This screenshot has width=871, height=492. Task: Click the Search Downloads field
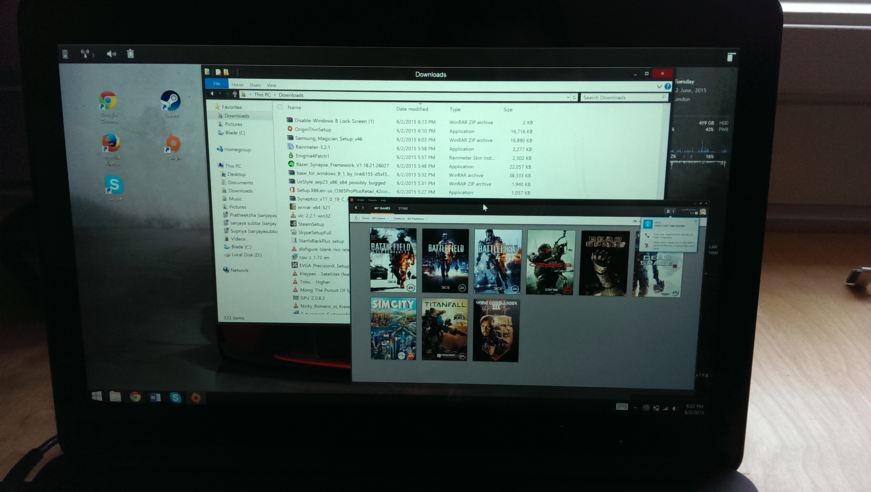tap(624, 97)
